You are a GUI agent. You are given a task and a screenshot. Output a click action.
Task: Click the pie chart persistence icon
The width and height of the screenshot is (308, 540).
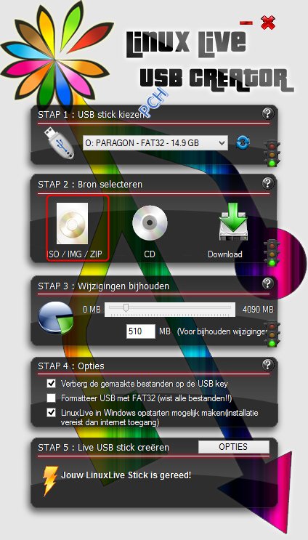coord(56,318)
